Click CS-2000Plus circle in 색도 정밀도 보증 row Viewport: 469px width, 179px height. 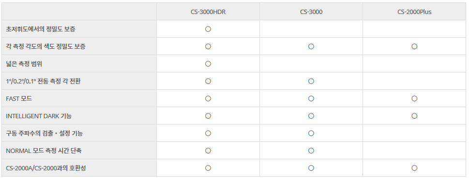[x=414, y=46]
